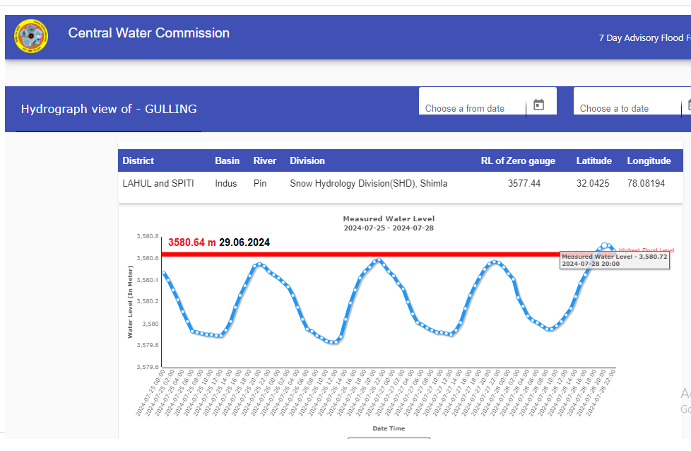691x451 pixels.
Task: Click the Latitude column header
Action: point(593,160)
